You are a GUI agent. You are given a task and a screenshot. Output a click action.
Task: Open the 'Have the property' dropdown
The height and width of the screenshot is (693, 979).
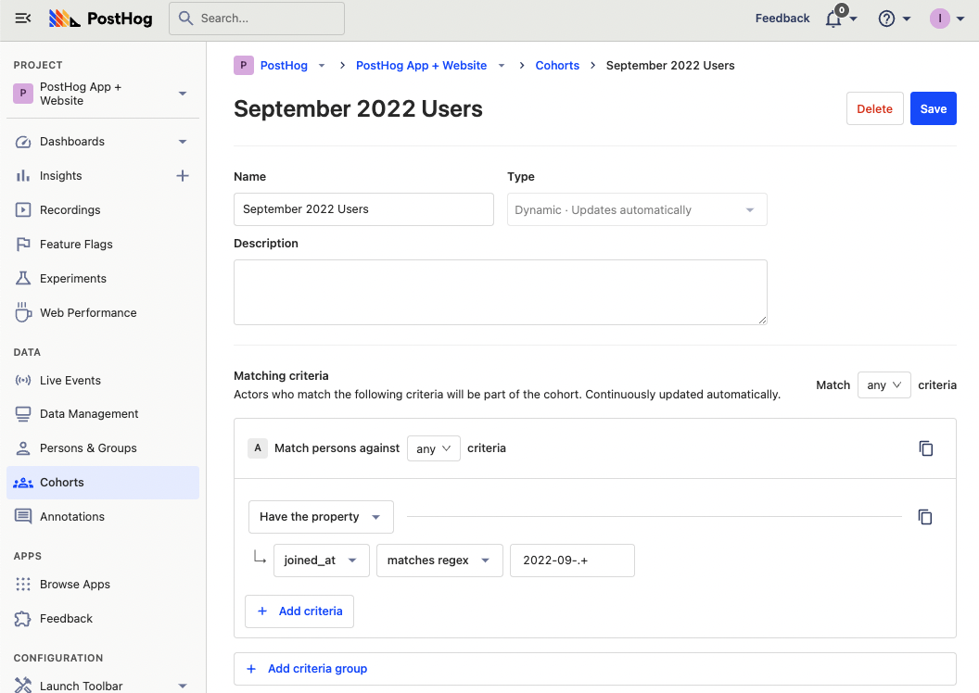point(320,517)
